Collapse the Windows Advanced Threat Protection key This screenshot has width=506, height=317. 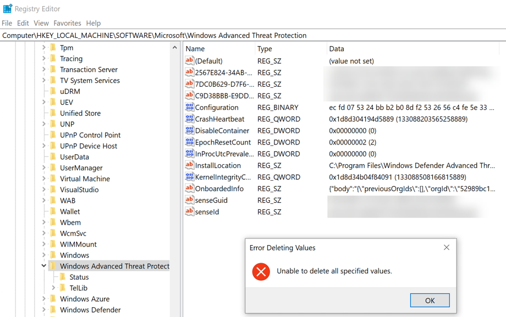pyautogui.click(x=44, y=266)
